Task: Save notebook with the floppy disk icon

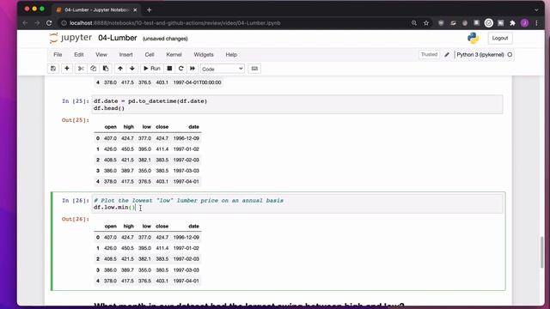Action: [53, 69]
